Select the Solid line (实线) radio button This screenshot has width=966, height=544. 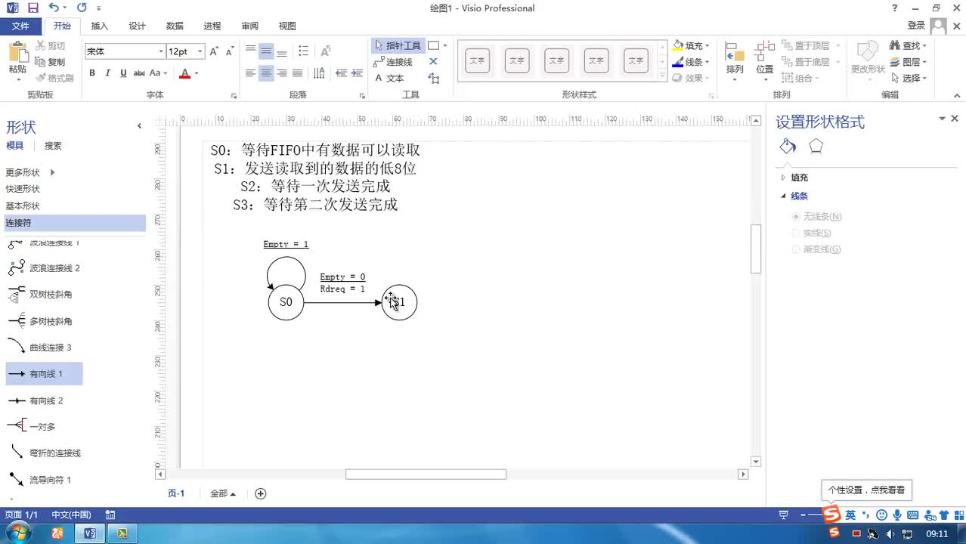[795, 233]
